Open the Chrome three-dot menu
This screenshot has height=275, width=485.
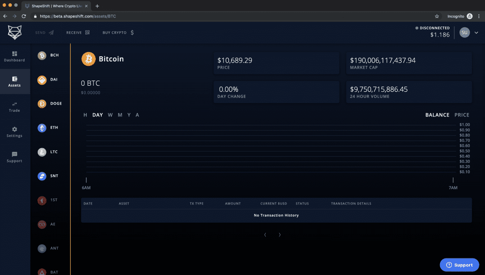(x=479, y=17)
